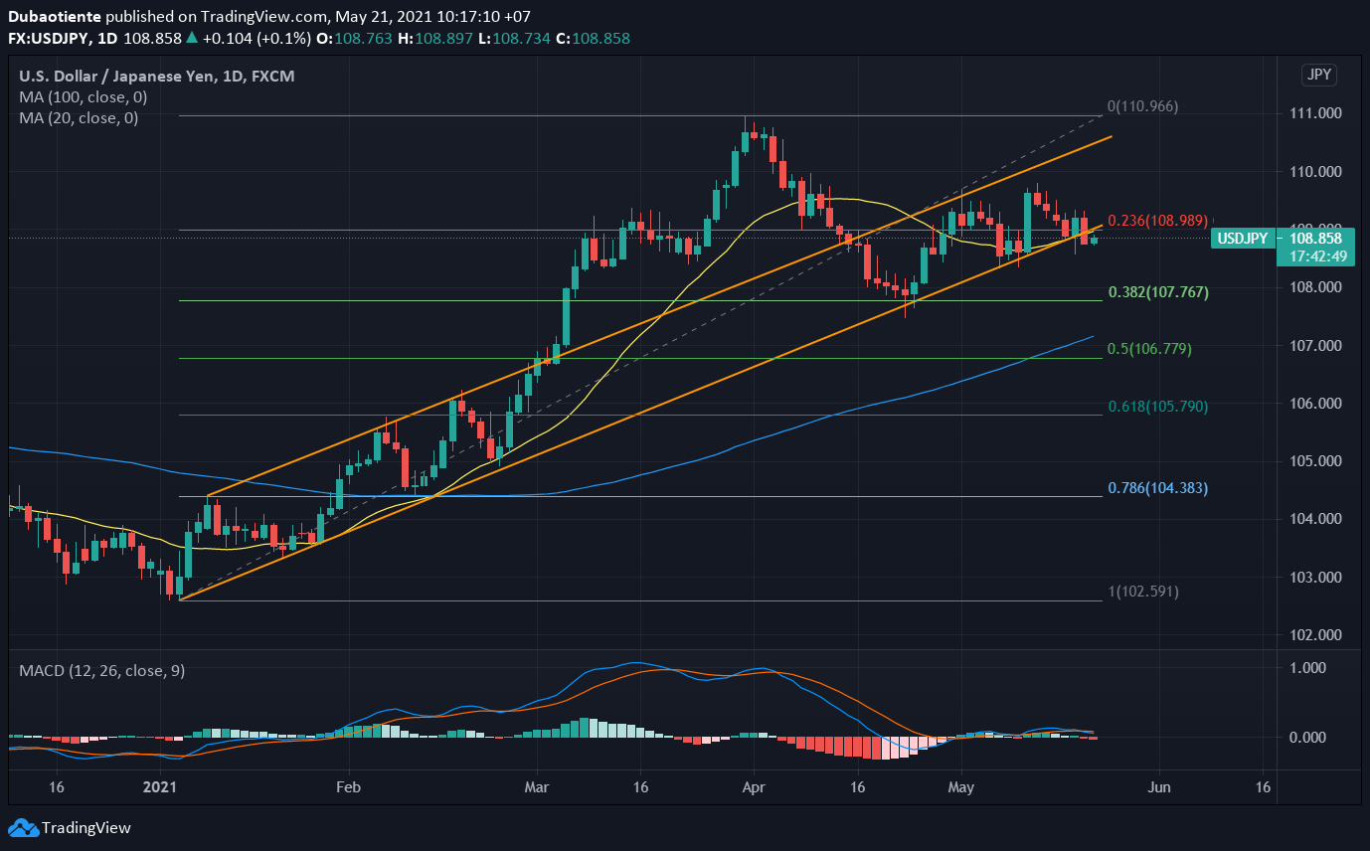
Task: Click the 0.786(104.383) Fibonacci label
Action: [x=1159, y=488]
